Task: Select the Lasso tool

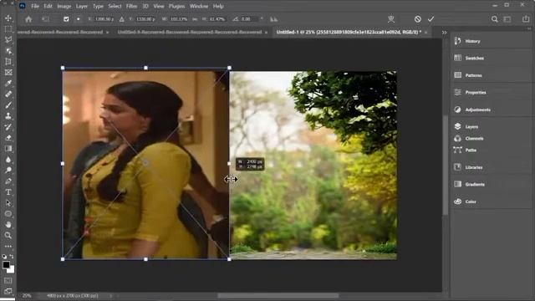Action: [x=8, y=40]
